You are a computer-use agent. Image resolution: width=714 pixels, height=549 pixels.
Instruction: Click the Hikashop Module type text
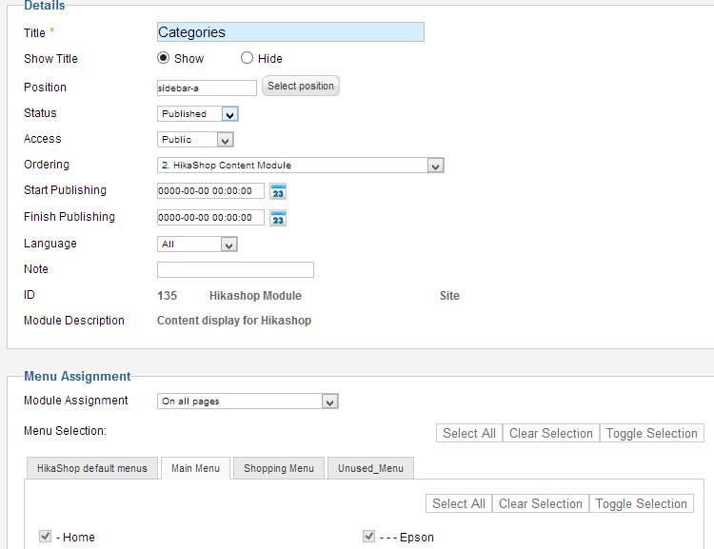255,296
